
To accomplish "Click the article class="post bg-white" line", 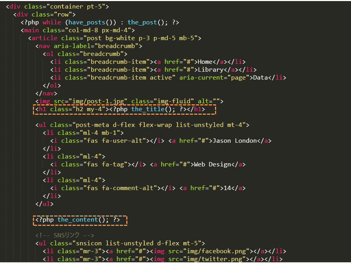I will coord(114,38).
